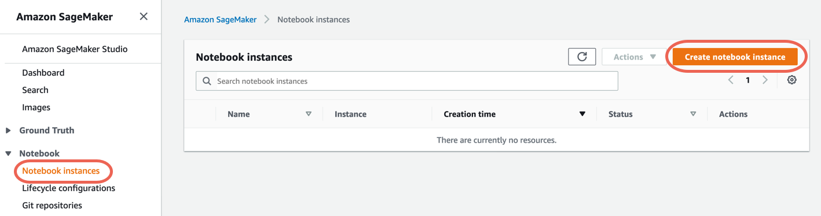The image size is (821, 216).
Task: Click the refresh notebook instances icon
Action: 582,57
